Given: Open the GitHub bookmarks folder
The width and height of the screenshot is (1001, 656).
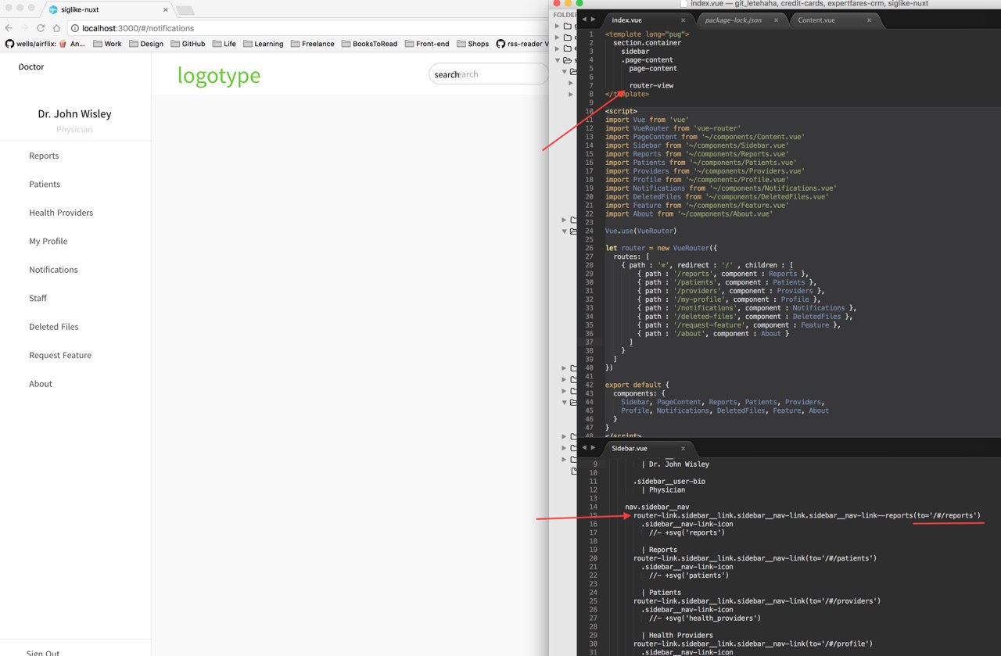Looking at the screenshot, I should pos(188,44).
